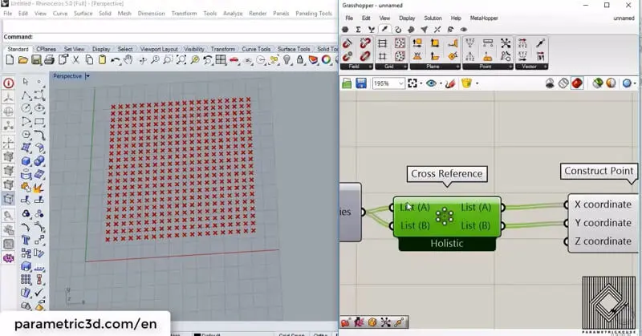
Task: Click the pointer select tool in Rhino sidebar
Action: pos(26,82)
